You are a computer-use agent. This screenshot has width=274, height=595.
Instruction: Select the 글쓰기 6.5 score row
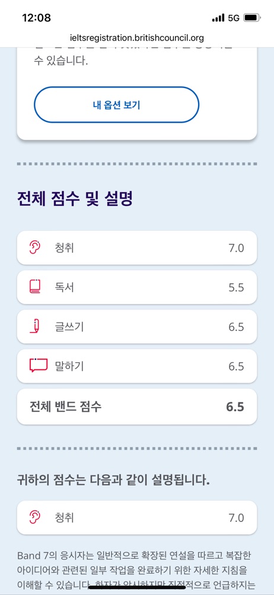click(137, 326)
